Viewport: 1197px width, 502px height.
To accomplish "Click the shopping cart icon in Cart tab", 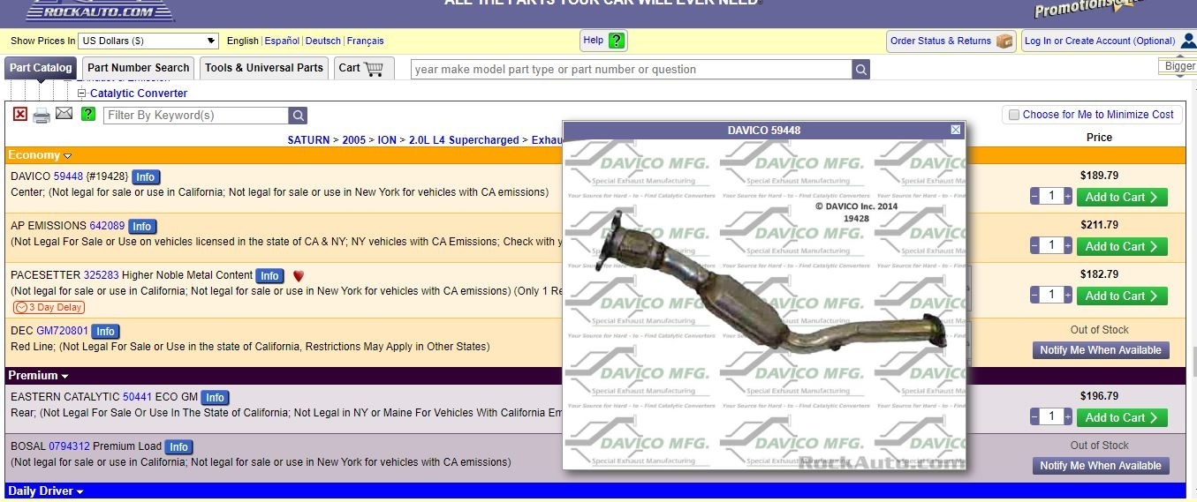I will (374, 68).
